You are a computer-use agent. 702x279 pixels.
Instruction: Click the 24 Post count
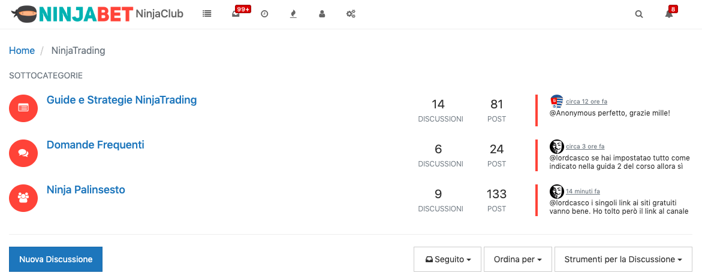point(497,149)
